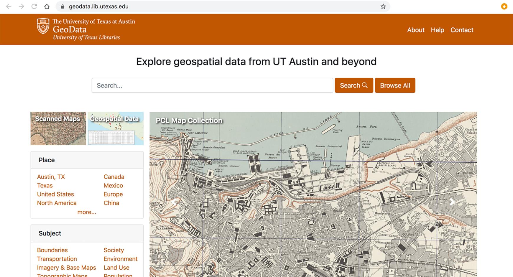
Task: Click the address bar URL geodata.lib.utexas.edu
Action: pyautogui.click(x=99, y=6)
